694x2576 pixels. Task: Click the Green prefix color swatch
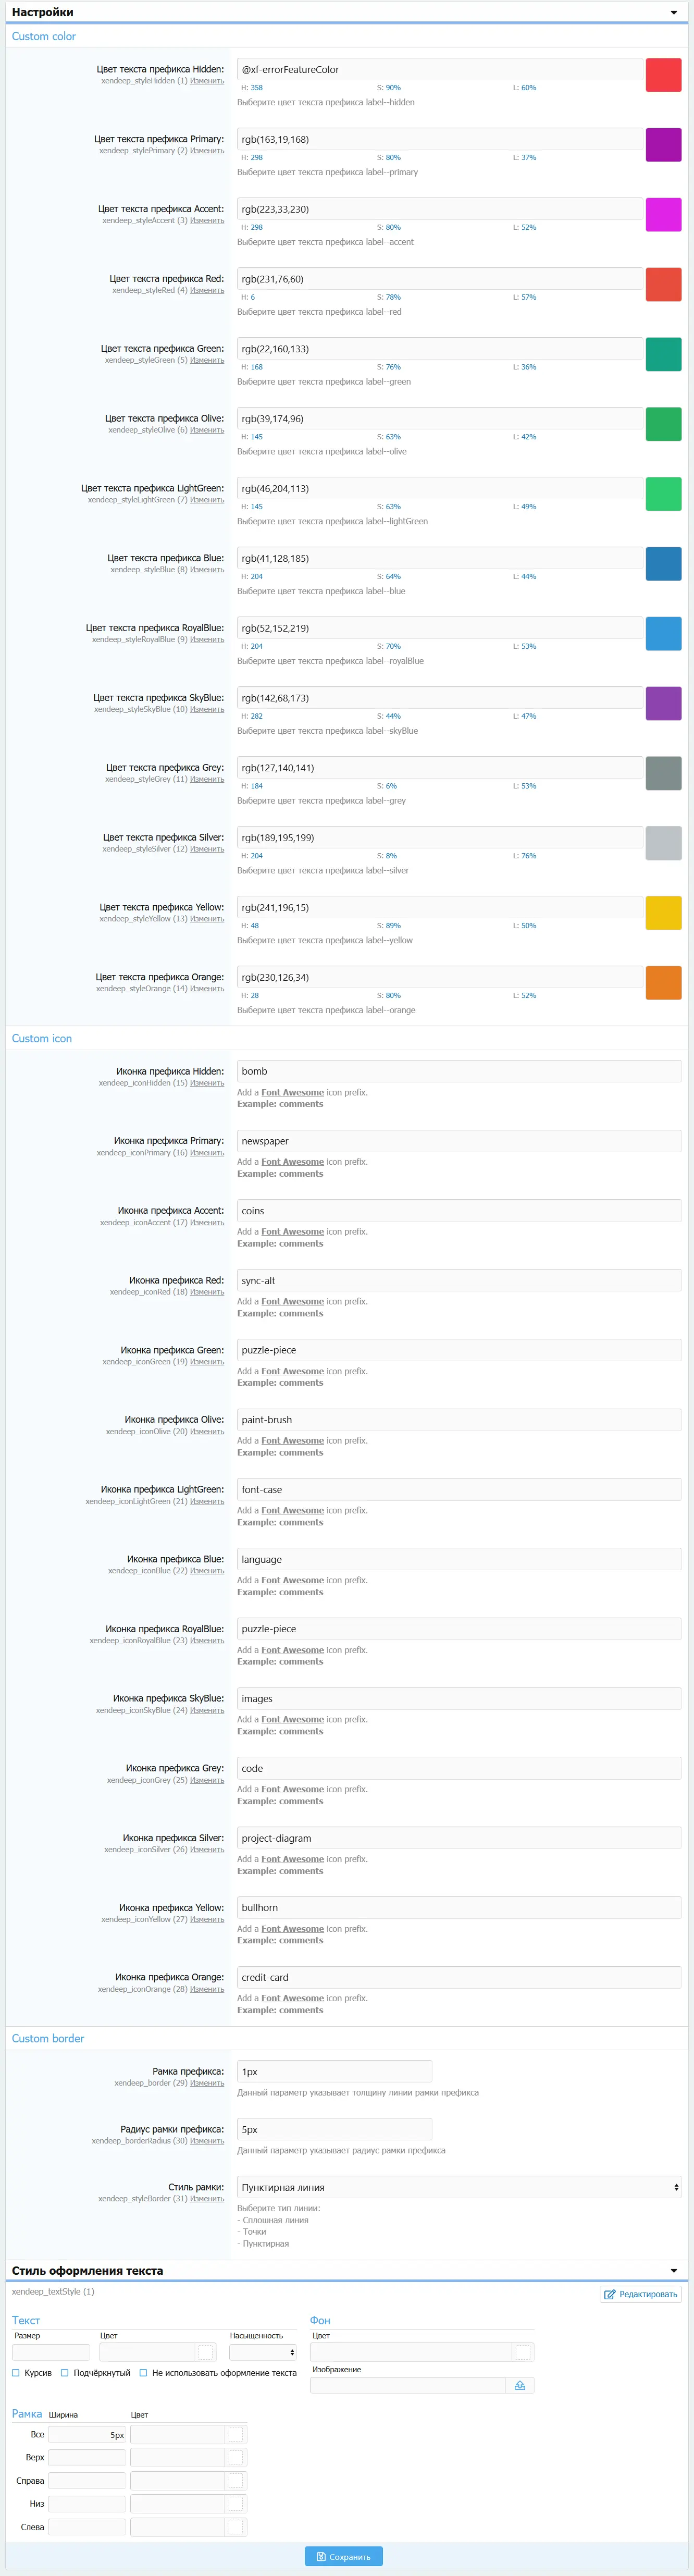click(663, 354)
